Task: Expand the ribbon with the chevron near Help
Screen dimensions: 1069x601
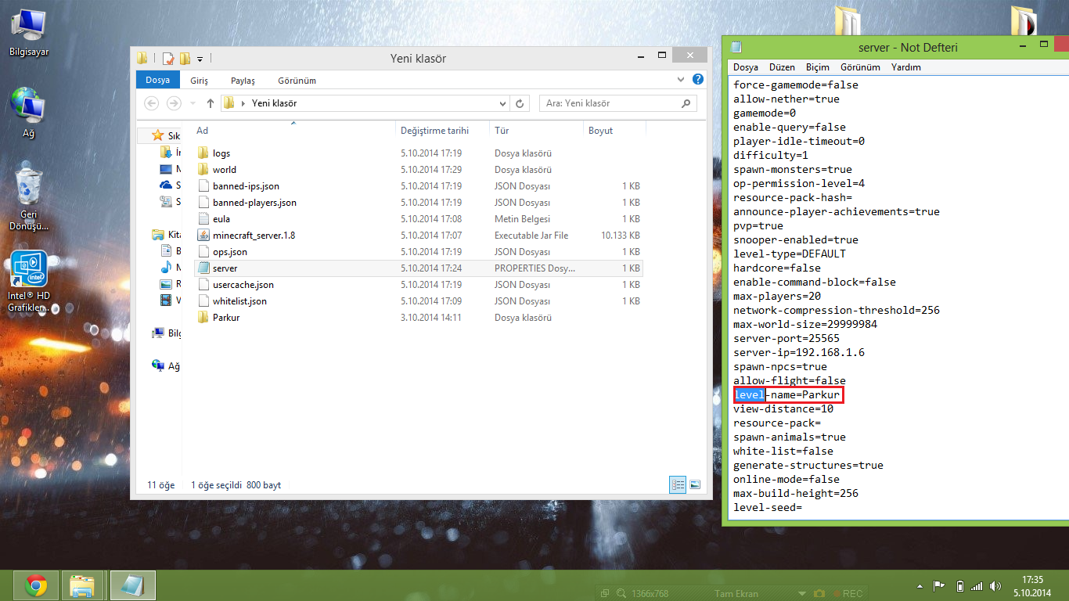Action: (680, 80)
